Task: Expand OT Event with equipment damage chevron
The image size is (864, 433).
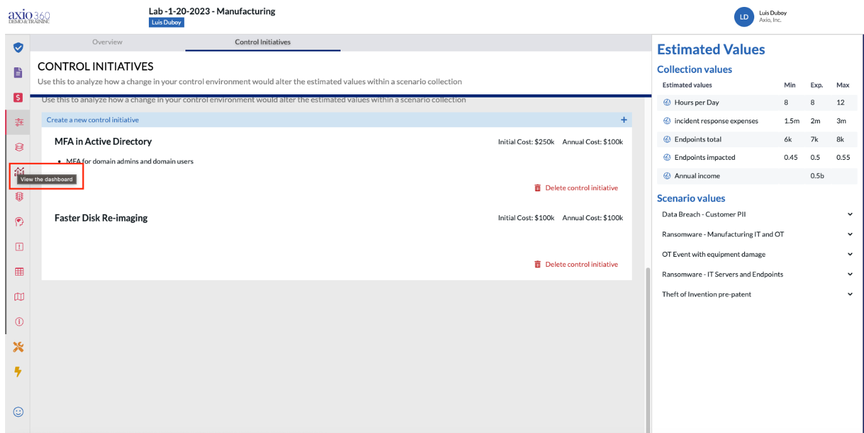Action: click(850, 254)
